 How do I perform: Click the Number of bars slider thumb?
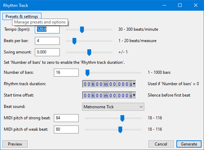pos(87,73)
